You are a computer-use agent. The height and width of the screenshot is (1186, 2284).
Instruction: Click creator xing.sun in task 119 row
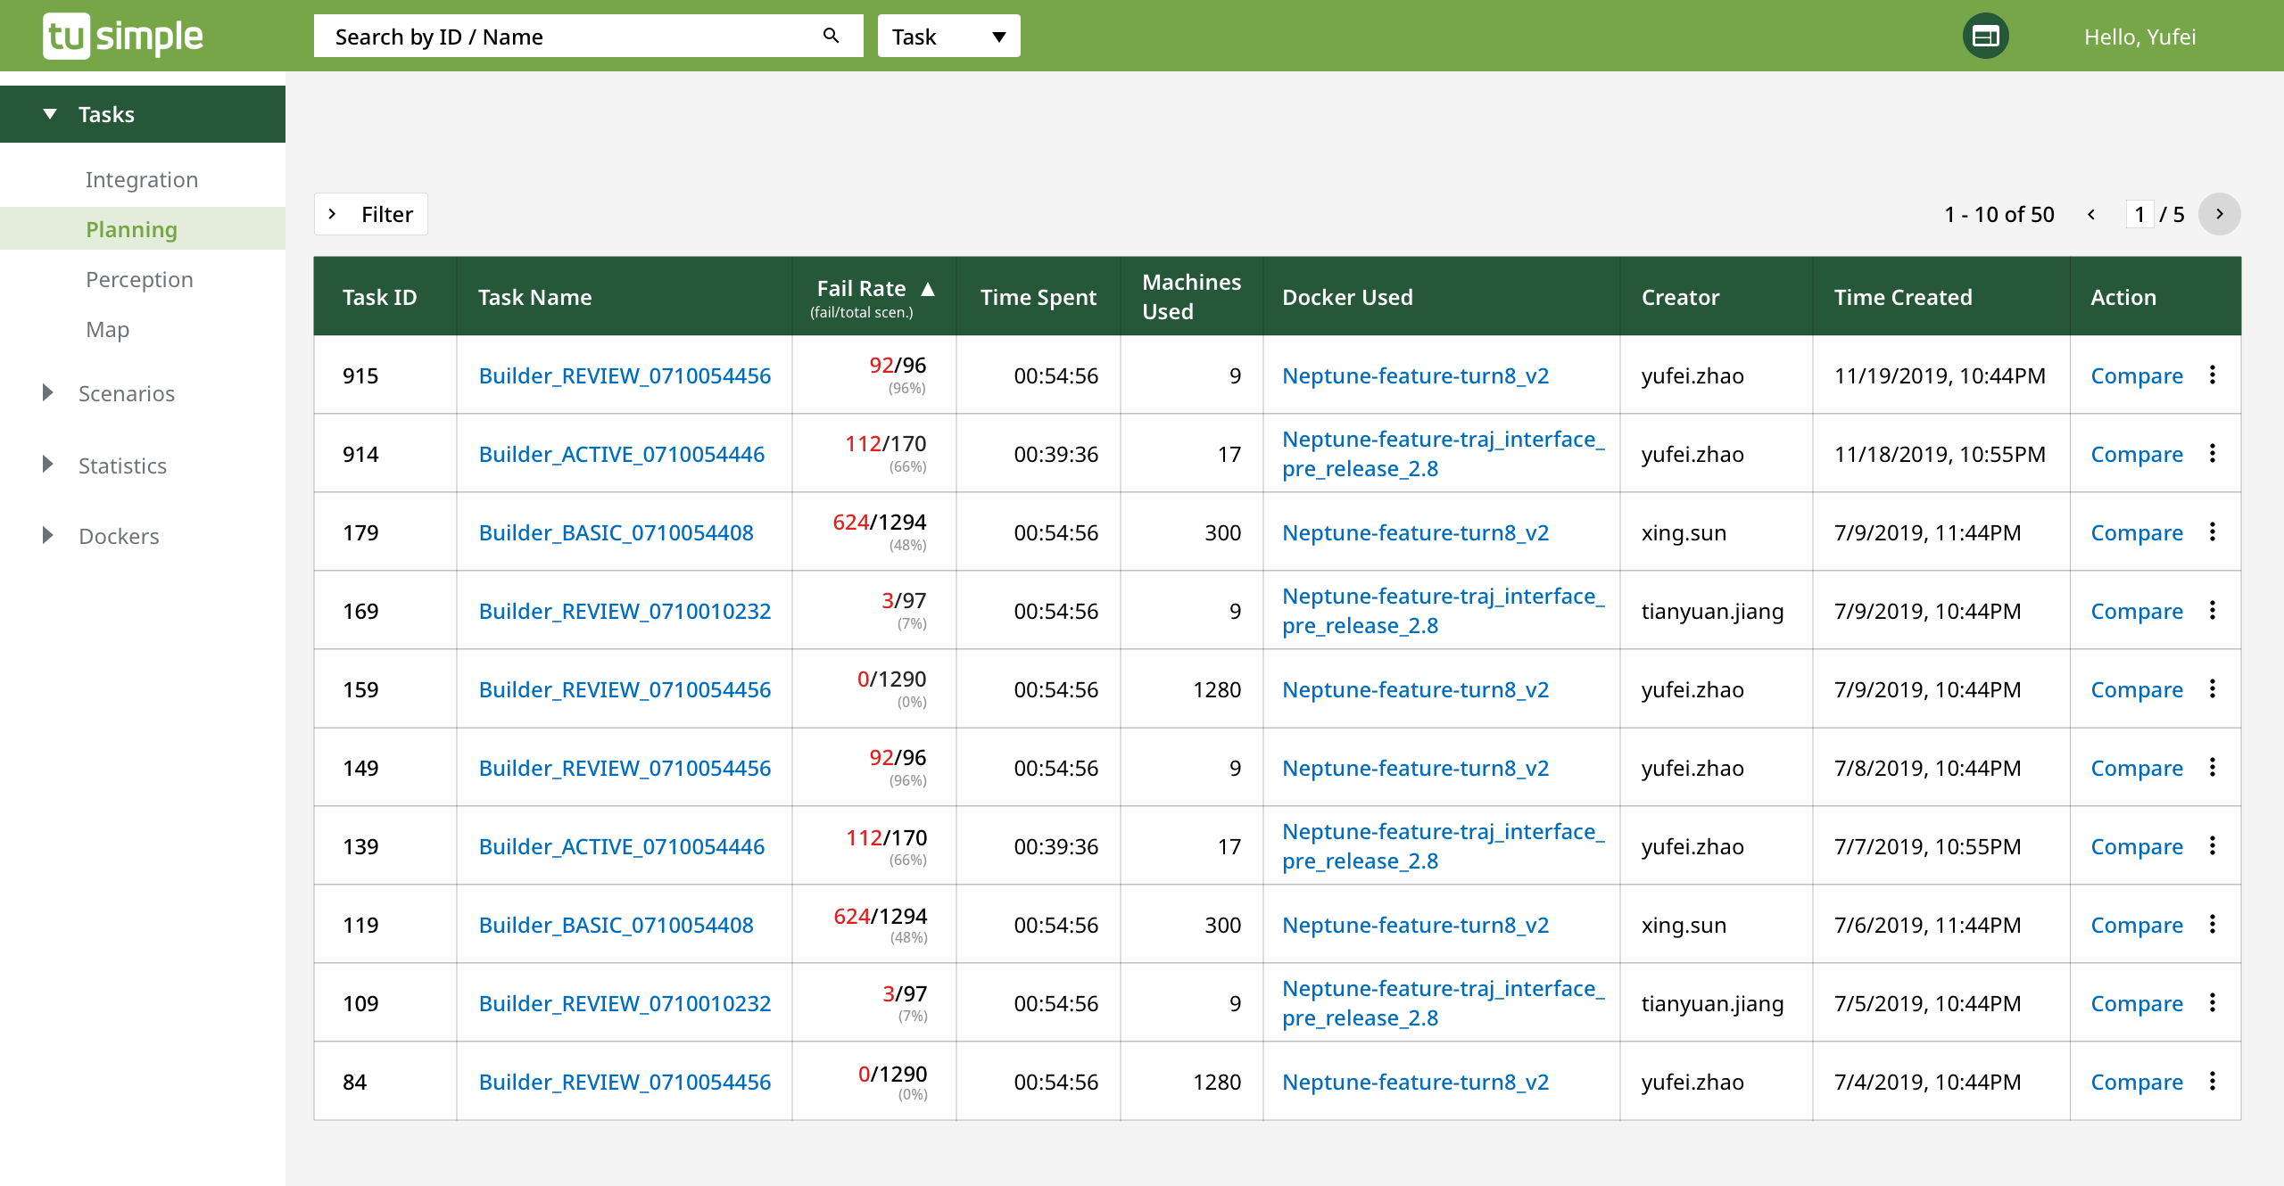tap(1684, 925)
